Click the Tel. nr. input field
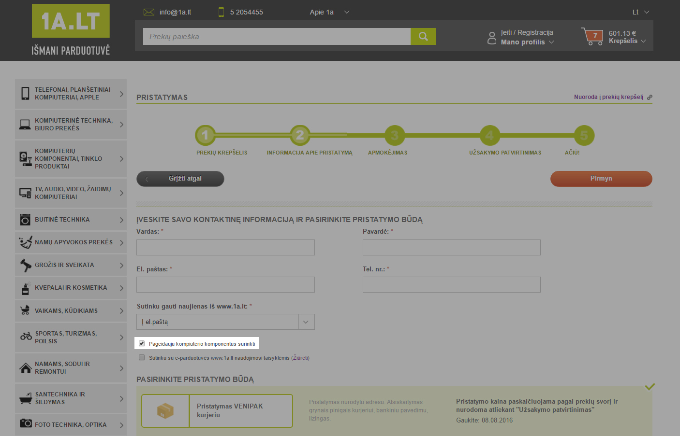 452,284
